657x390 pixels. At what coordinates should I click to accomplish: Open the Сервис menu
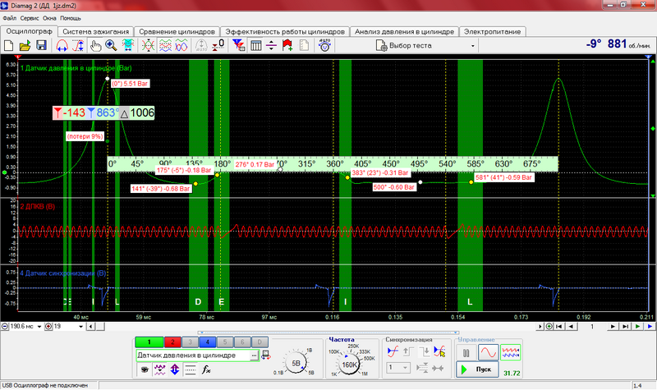pos(30,18)
